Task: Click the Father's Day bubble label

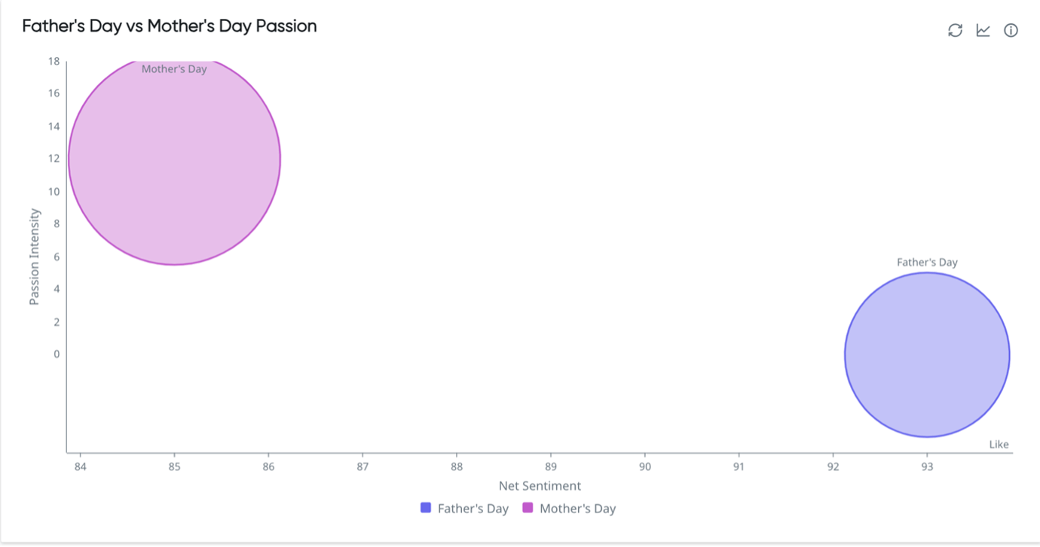Action: (927, 263)
